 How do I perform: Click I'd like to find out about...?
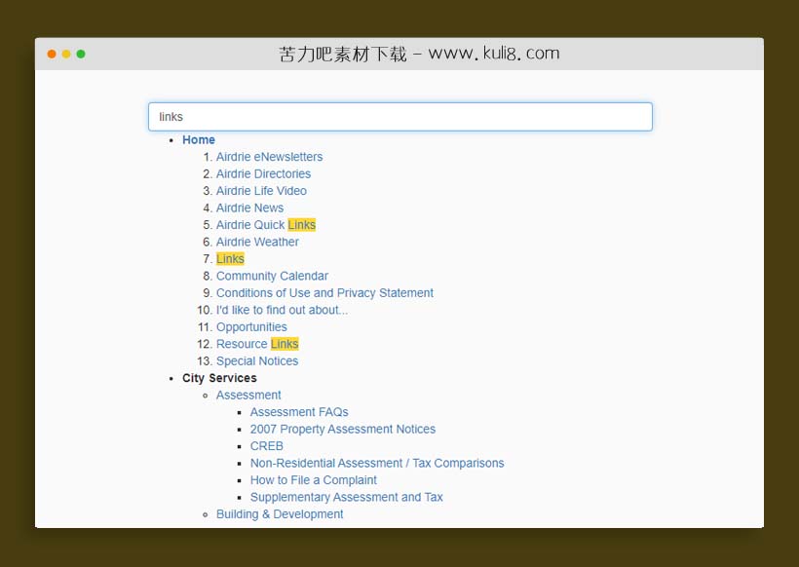tap(282, 311)
